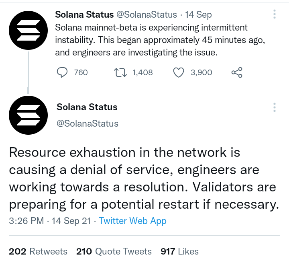The height and width of the screenshot is (267, 289).
Task: View the 917 Likes list
Action: tap(179, 251)
